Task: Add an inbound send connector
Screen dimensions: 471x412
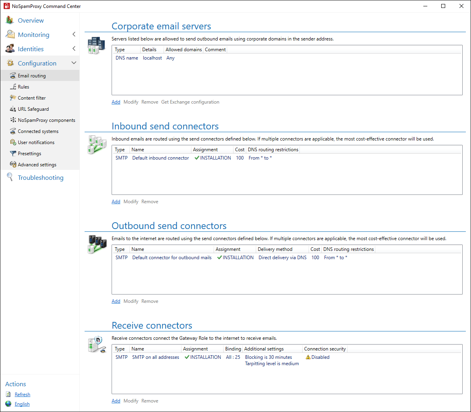Action: point(116,202)
